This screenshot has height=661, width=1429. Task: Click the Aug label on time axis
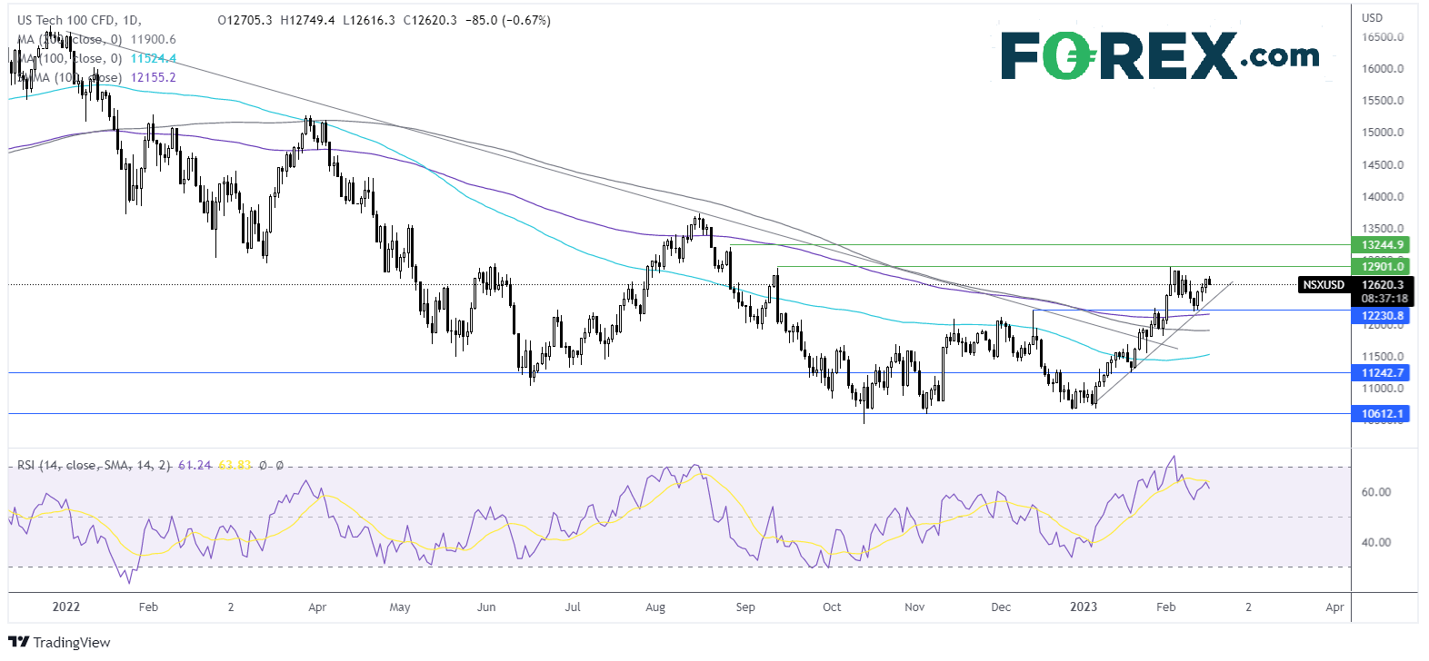pyautogui.click(x=655, y=607)
